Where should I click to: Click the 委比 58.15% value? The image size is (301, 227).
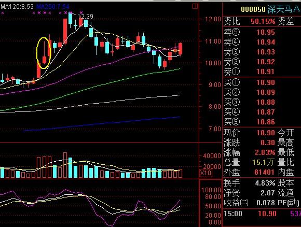(x=263, y=21)
